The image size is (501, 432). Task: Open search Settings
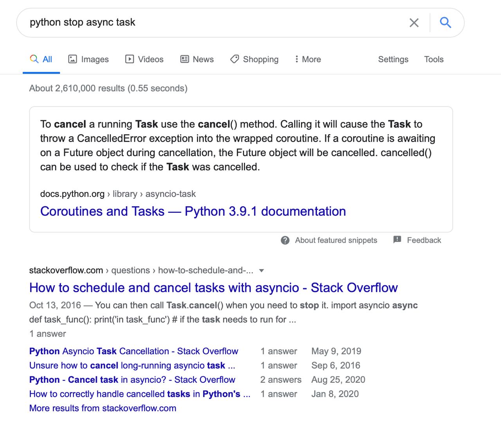393,59
